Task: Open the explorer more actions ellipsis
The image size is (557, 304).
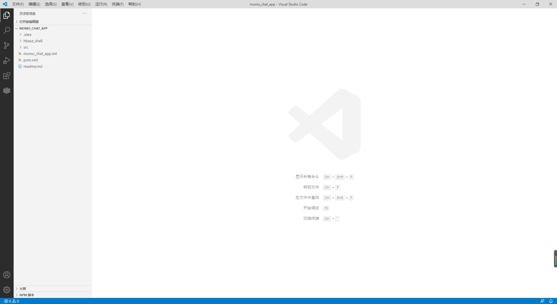Action: pos(84,13)
